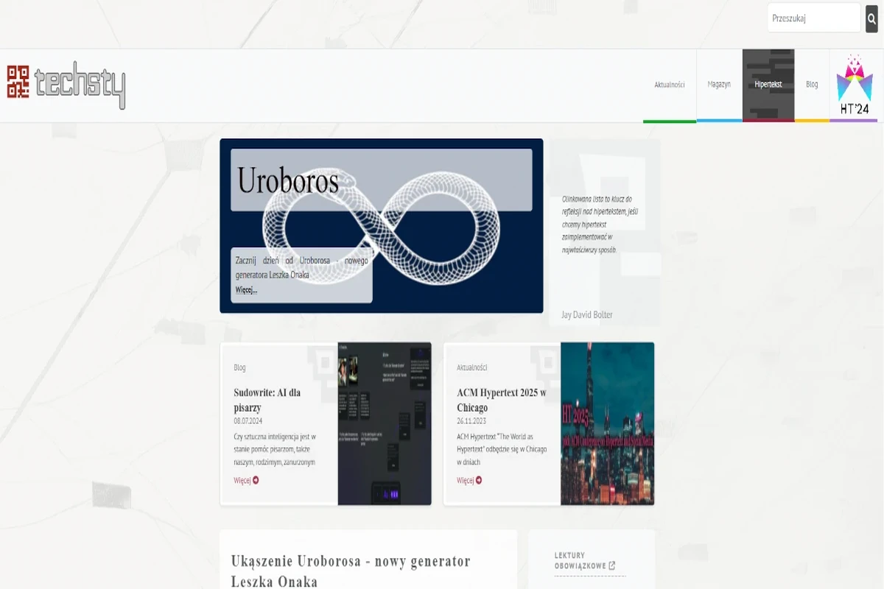Click the red arrow icon on the Sudowrite card
Viewport: 884px width, 589px height.
[254, 480]
